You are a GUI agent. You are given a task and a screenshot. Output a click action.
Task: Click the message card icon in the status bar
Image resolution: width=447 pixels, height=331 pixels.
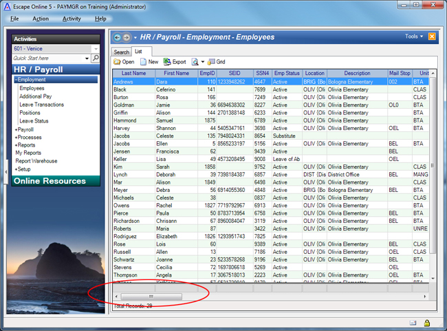coord(413,323)
